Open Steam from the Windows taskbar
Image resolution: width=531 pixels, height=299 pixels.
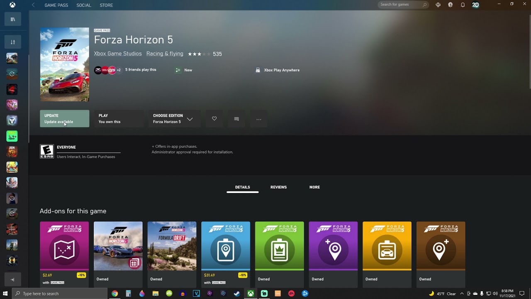click(236, 294)
